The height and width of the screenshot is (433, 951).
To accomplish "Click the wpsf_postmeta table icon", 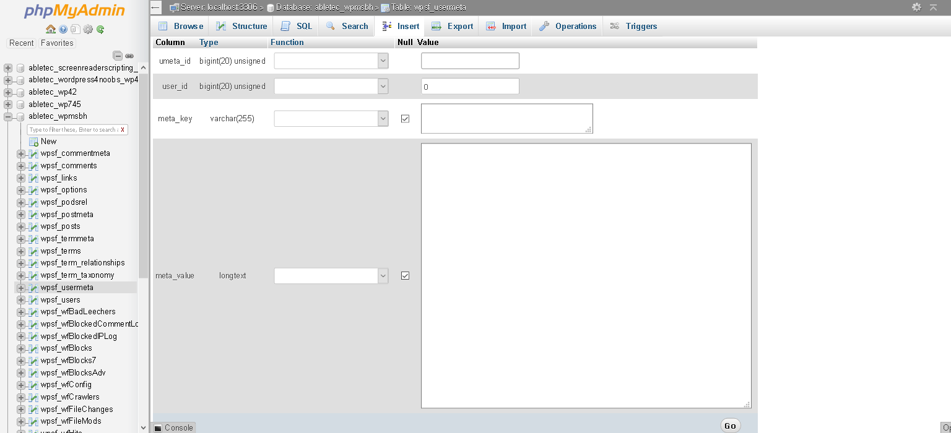I will click(x=33, y=215).
